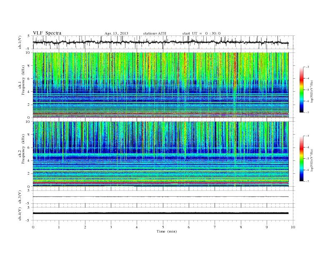
Task: Click time axis tick label "9"
Action: (x=267, y=227)
